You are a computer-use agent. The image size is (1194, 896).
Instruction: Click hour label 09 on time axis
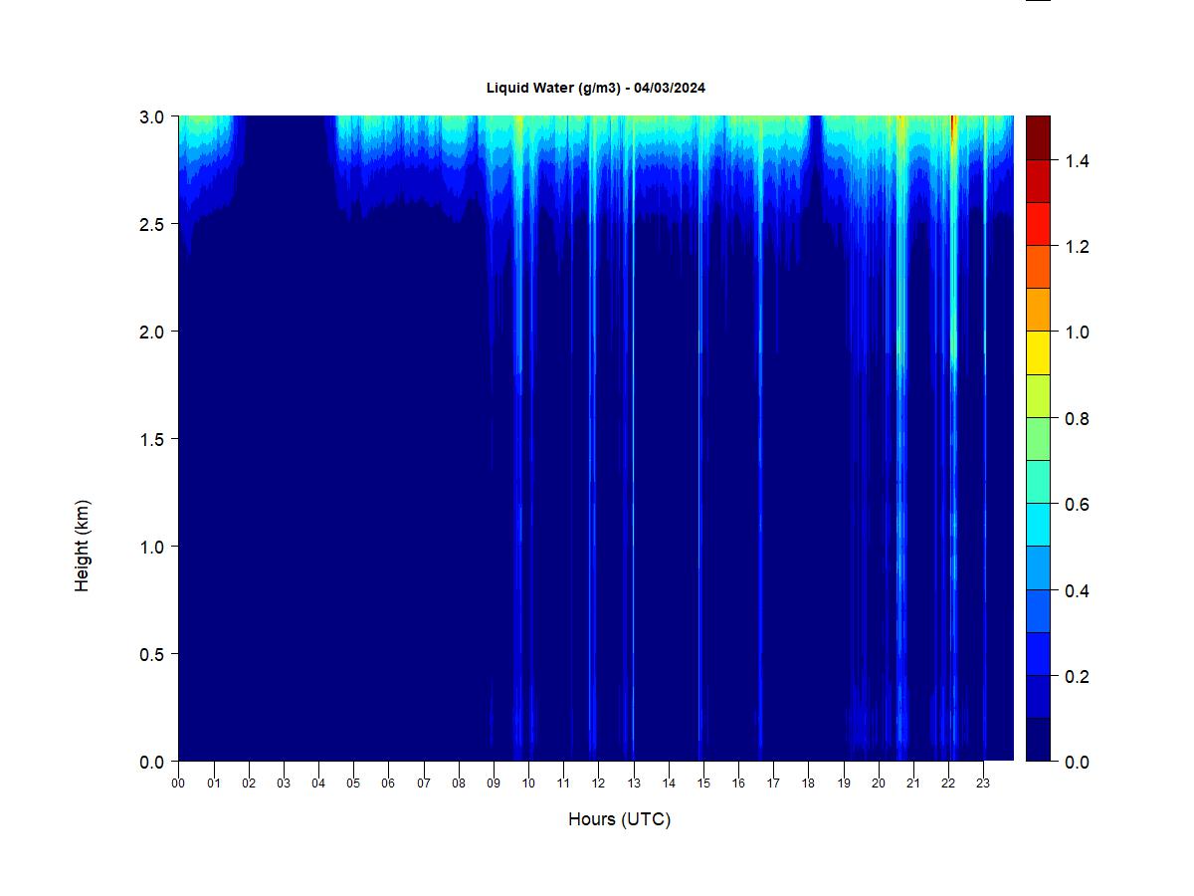click(x=494, y=784)
